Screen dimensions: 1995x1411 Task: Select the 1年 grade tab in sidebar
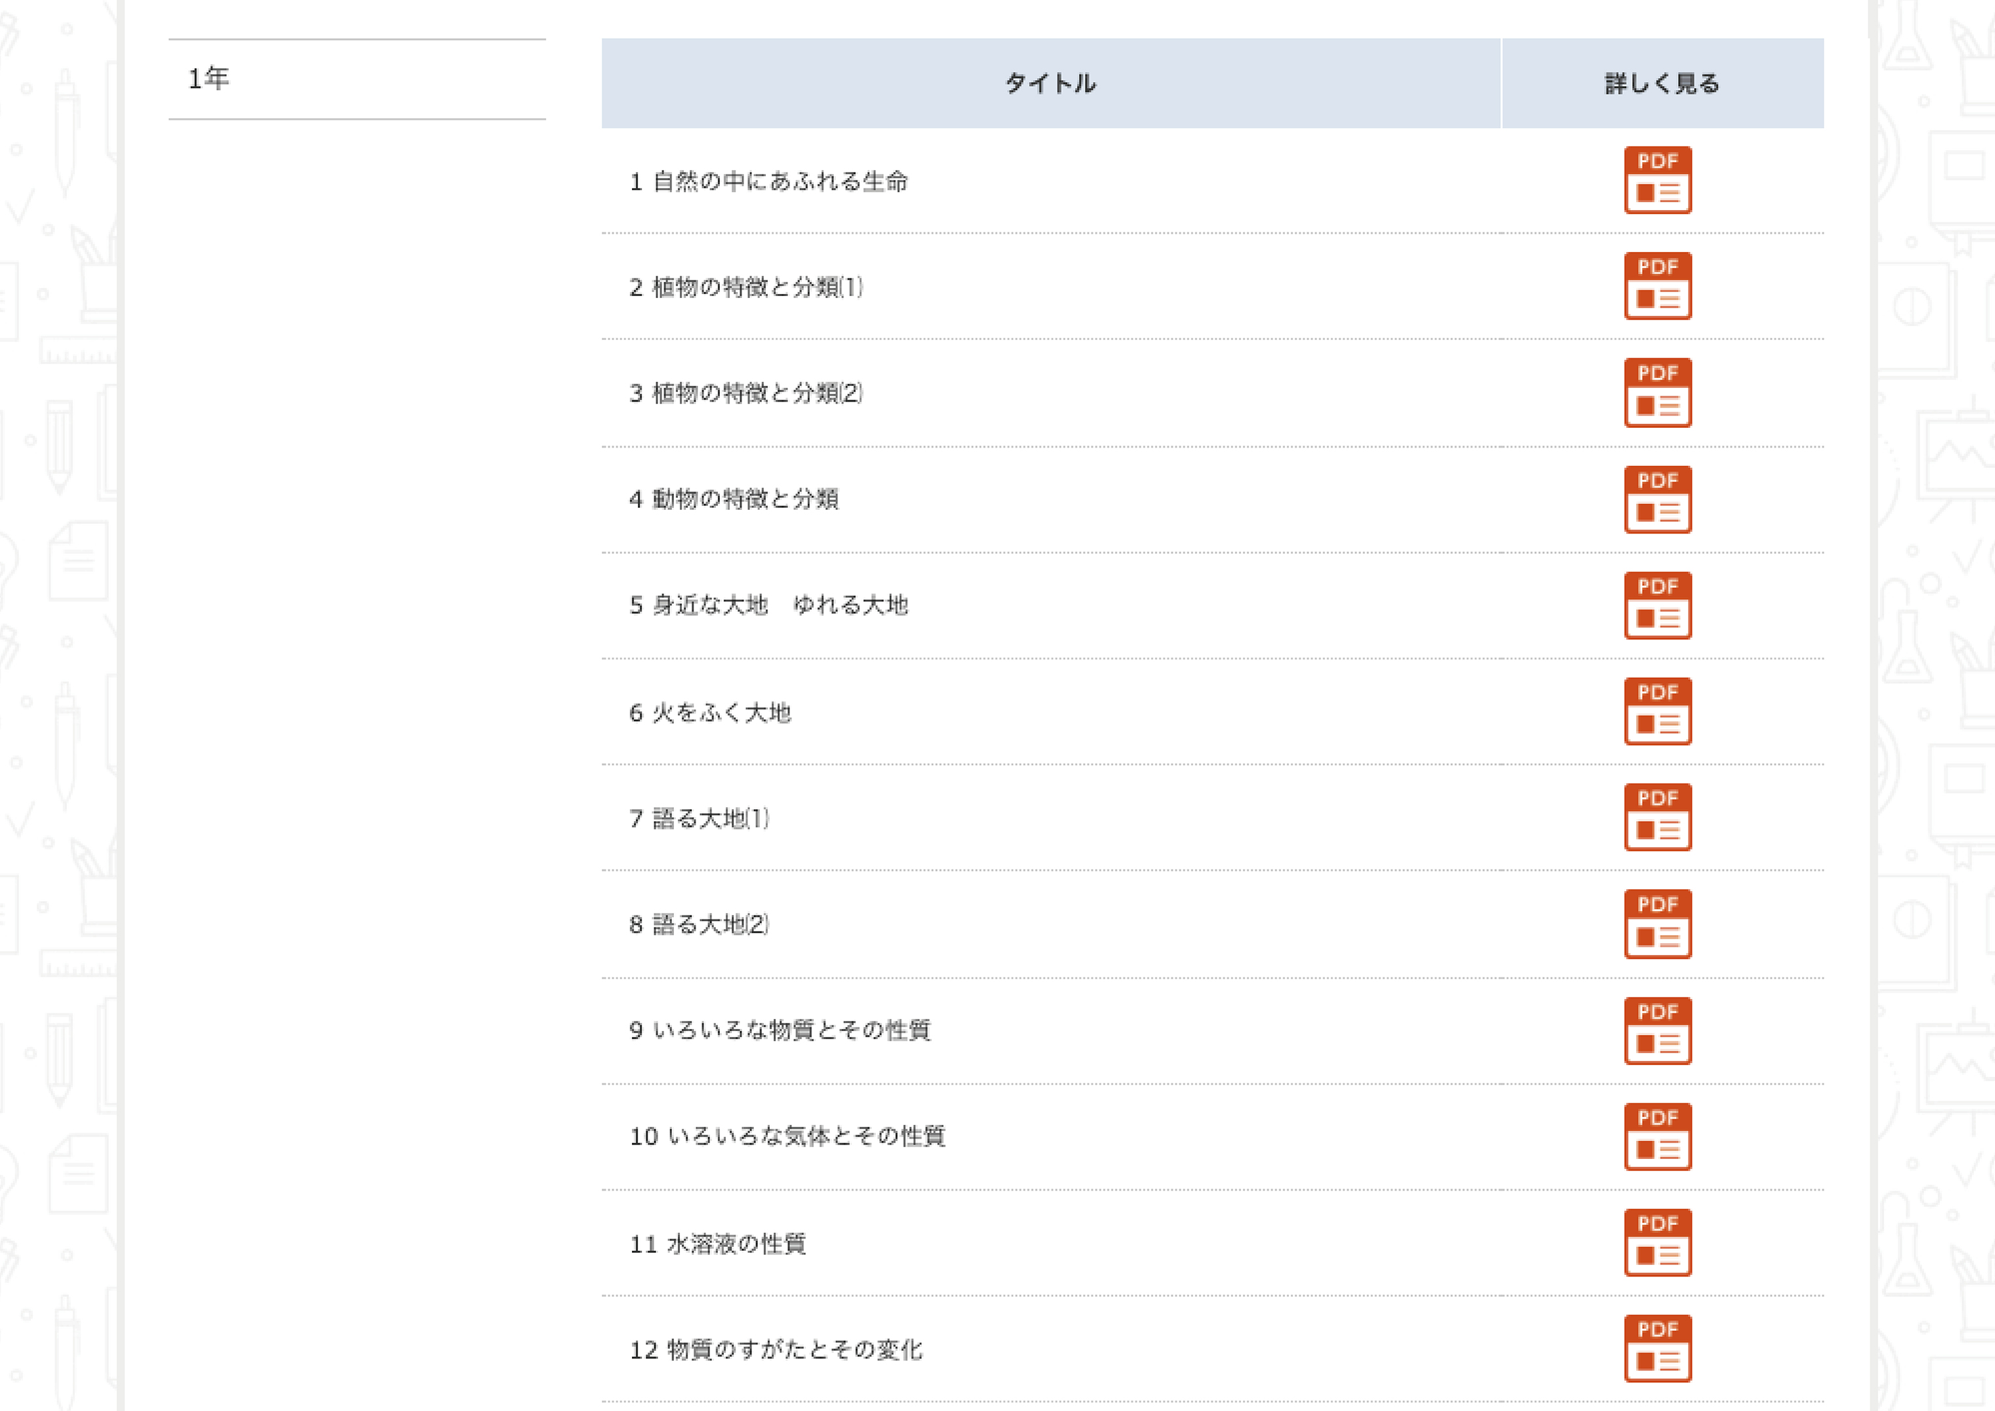[356, 79]
